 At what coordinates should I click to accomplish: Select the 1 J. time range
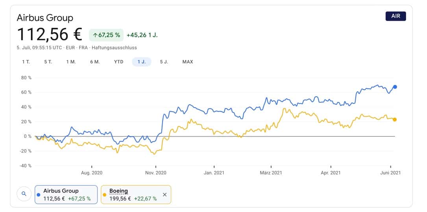click(x=142, y=62)
